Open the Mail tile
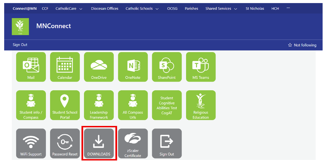329x168 pixels. [x=31, y=67]
